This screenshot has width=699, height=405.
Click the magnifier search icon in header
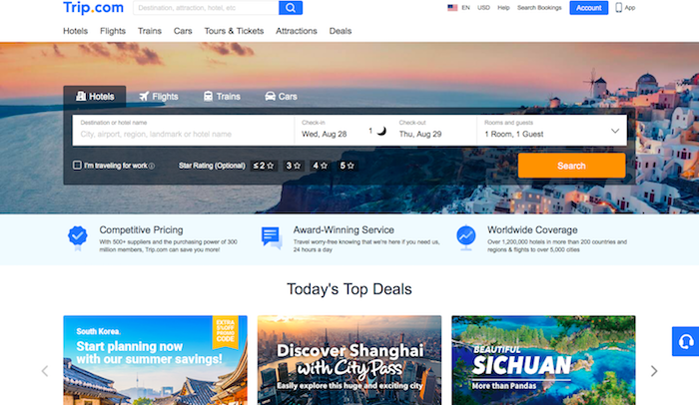click(291, 8)
